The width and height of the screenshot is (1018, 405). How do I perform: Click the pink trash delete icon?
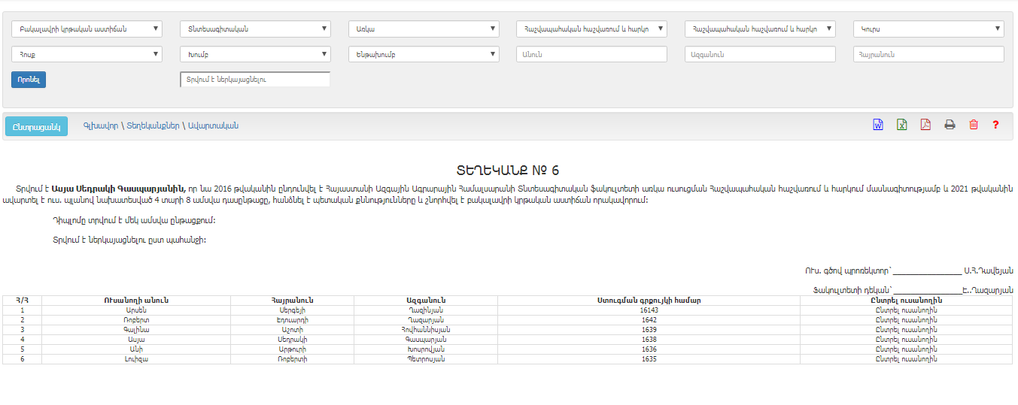coord(974,125)
